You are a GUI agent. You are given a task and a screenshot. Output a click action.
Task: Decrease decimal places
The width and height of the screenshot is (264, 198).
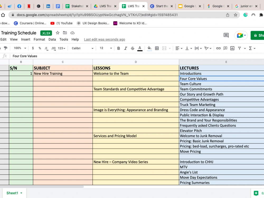(x=46, y=48)
